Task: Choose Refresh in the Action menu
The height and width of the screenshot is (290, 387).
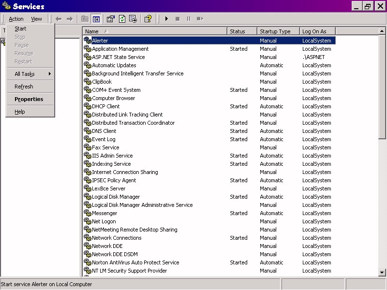Action: click(24, 87)
